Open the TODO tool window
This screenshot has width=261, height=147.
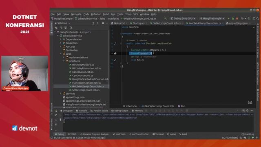[x=72, y=134]
